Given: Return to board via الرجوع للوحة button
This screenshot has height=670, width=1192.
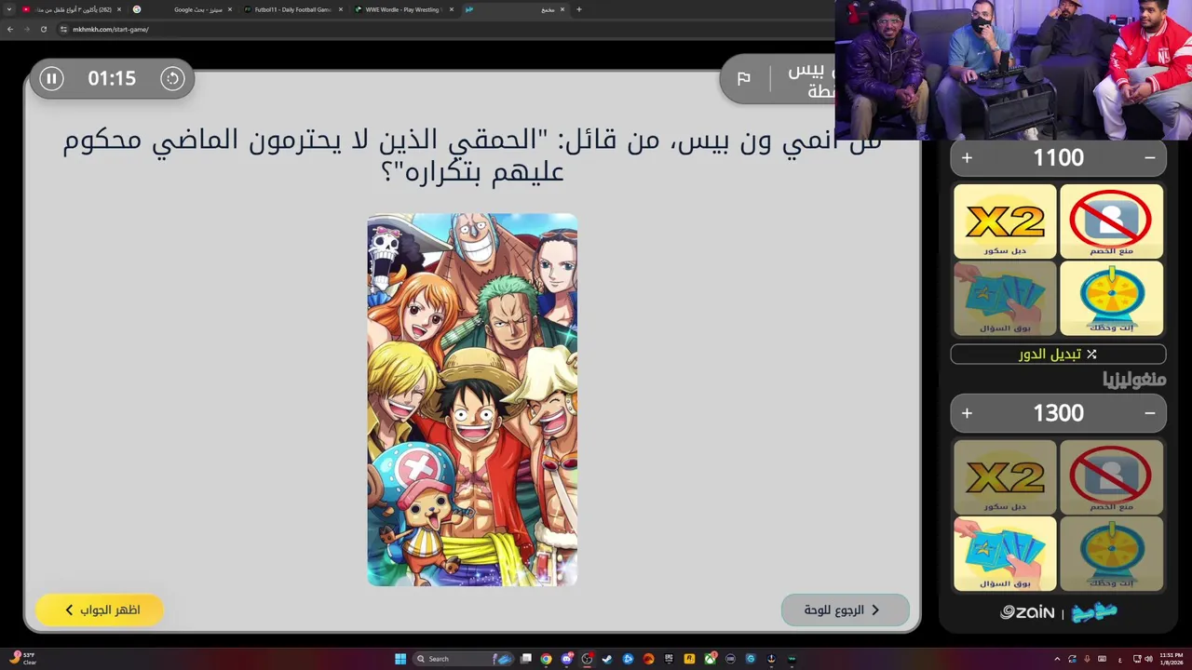Looking at the screenshot, I should click(845, 610).
